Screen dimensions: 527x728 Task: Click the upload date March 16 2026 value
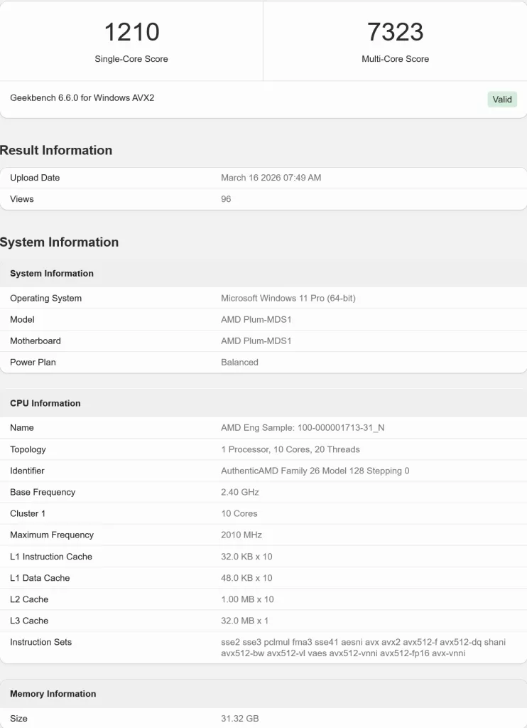(271, 178)
